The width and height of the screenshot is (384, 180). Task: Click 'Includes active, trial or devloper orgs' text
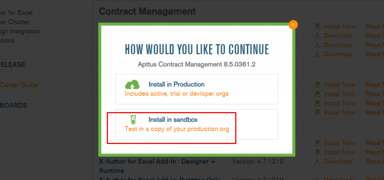click(177, 94)
